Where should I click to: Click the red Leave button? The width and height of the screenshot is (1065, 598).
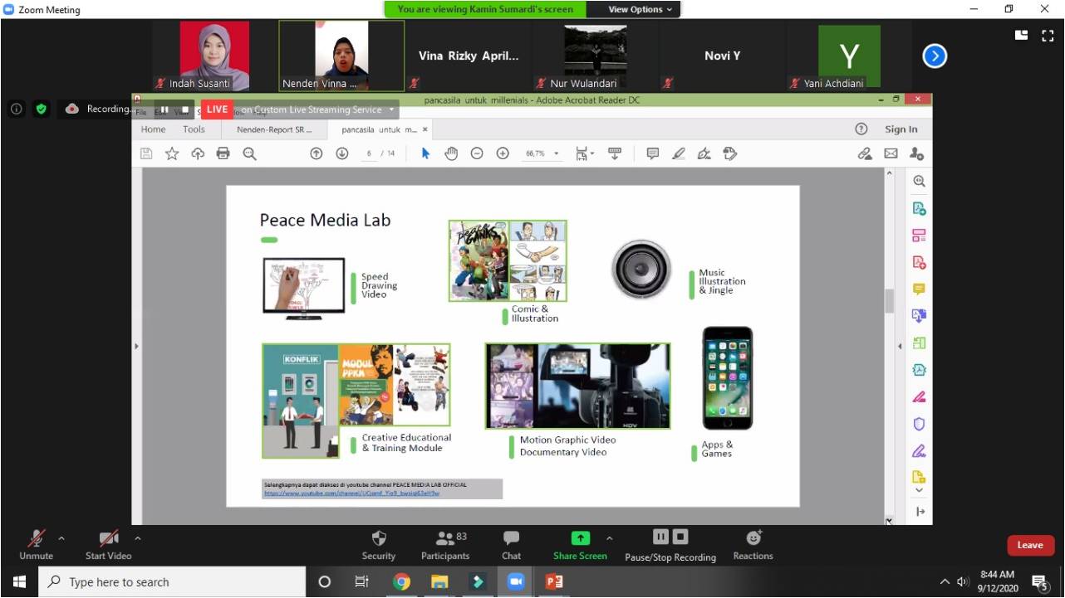coord(1030,545)
